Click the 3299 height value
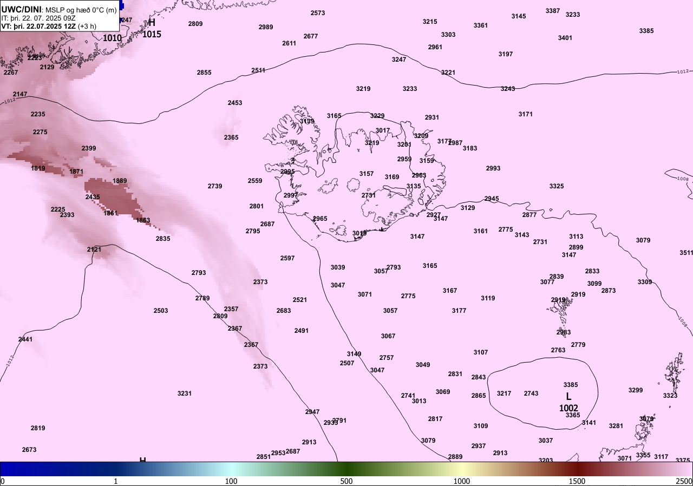Viewport: 693px width, 486px height. (x=636, y=390)
